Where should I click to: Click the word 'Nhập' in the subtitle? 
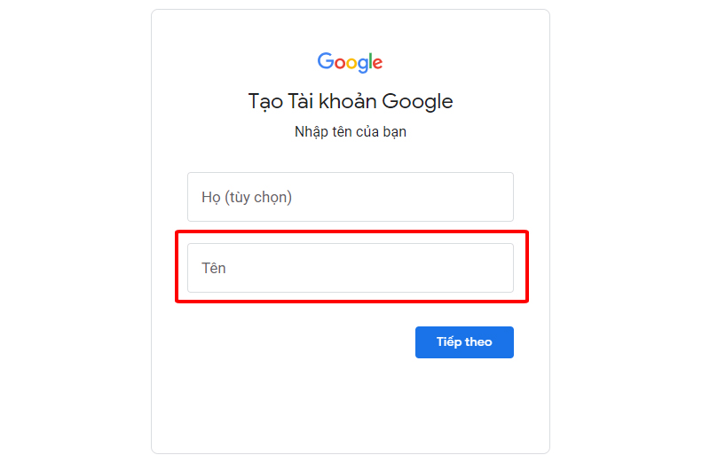pos(311,132)
